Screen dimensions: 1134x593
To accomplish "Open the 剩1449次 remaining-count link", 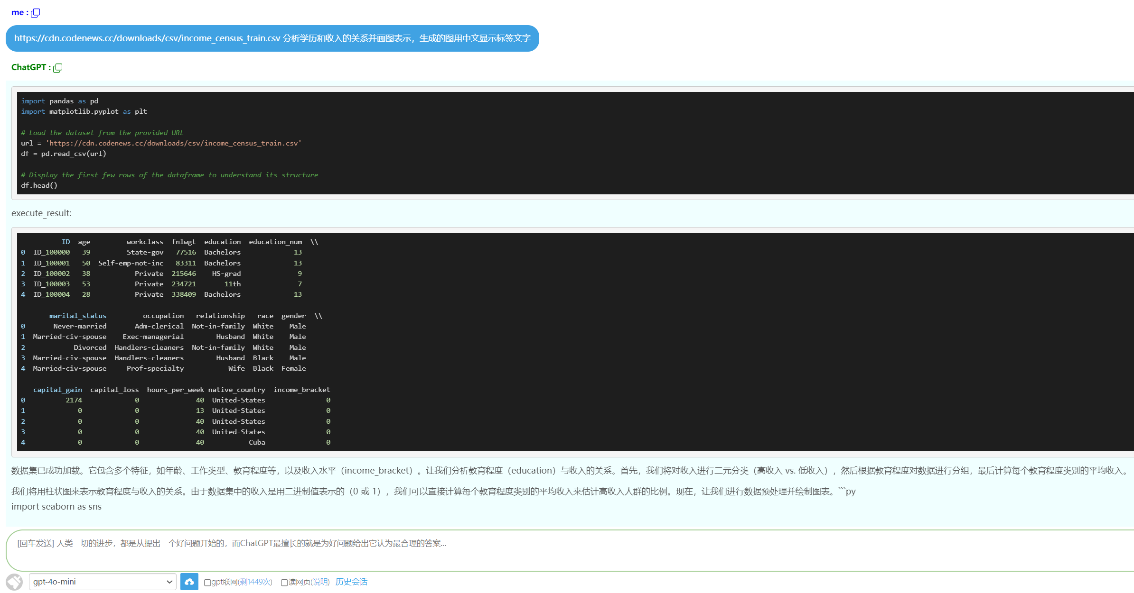I will point(255,582).
